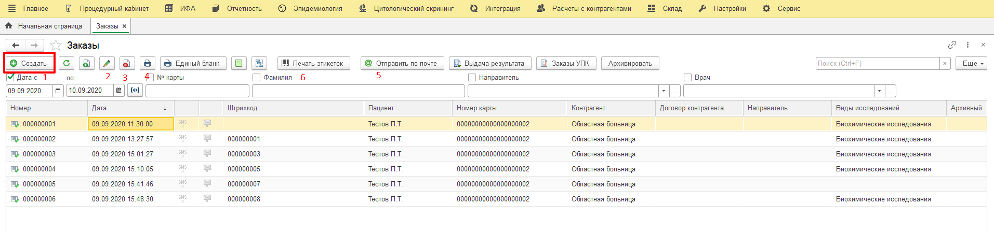Click the refresh list icon
994x233 pixels.
click(67, 63)
